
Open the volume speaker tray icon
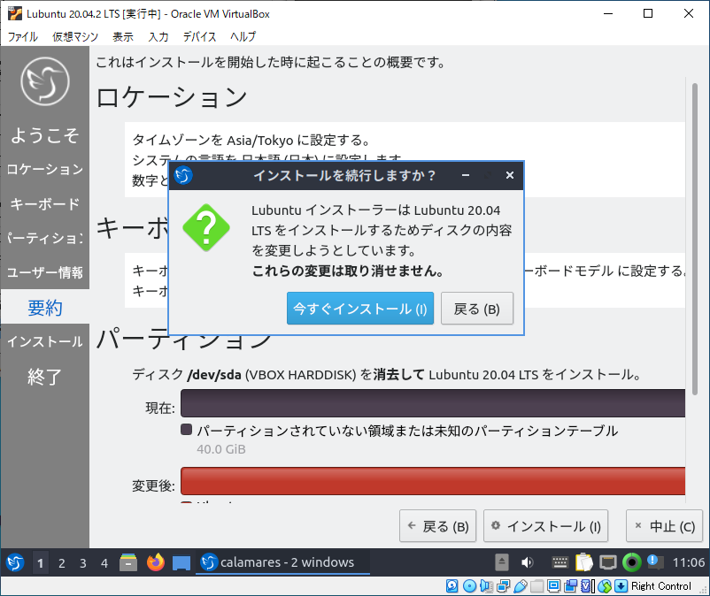coord(527,562)
